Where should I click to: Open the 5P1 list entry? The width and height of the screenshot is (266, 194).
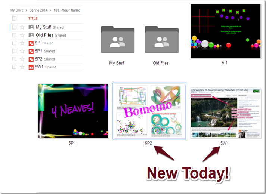39,51
